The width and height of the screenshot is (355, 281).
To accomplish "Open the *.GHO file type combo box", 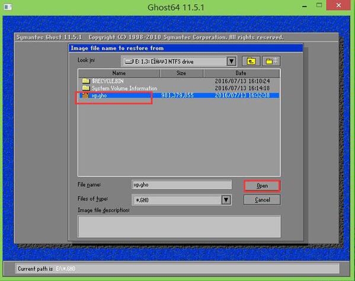I will coord(181,200).
